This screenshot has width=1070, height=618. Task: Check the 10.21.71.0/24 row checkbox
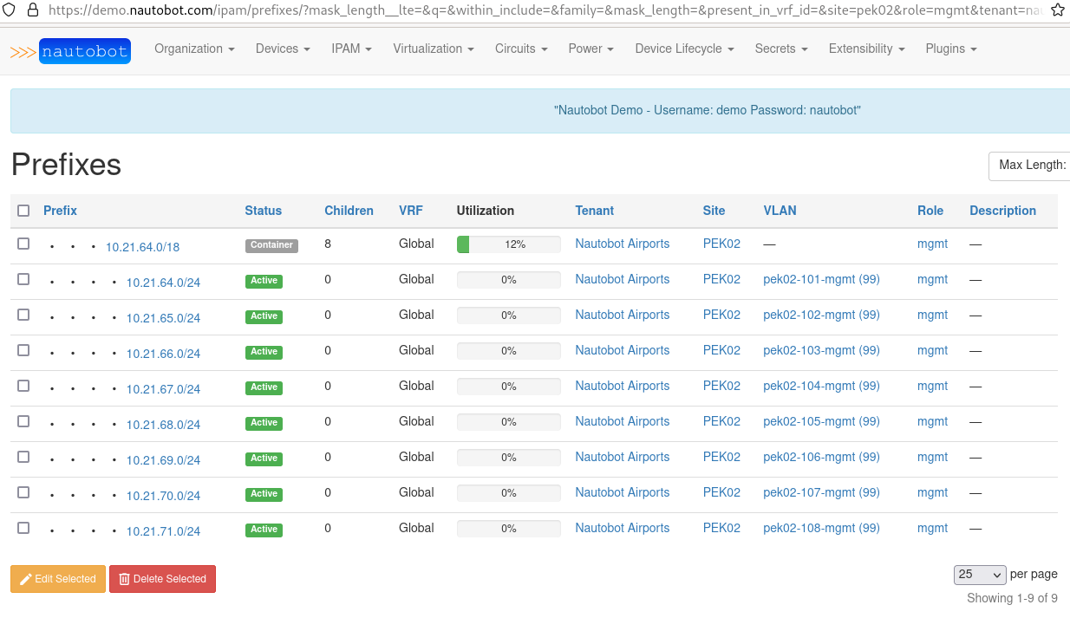23,528
